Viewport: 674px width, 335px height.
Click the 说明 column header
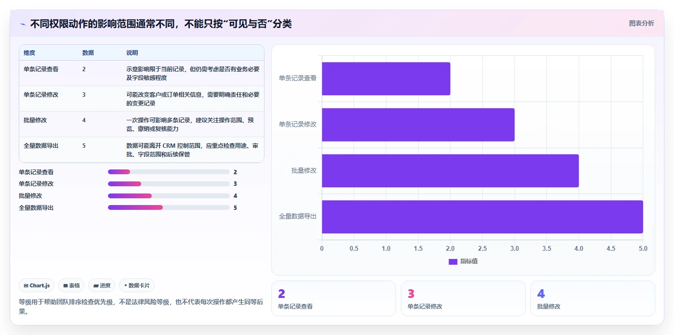(132, 52)
